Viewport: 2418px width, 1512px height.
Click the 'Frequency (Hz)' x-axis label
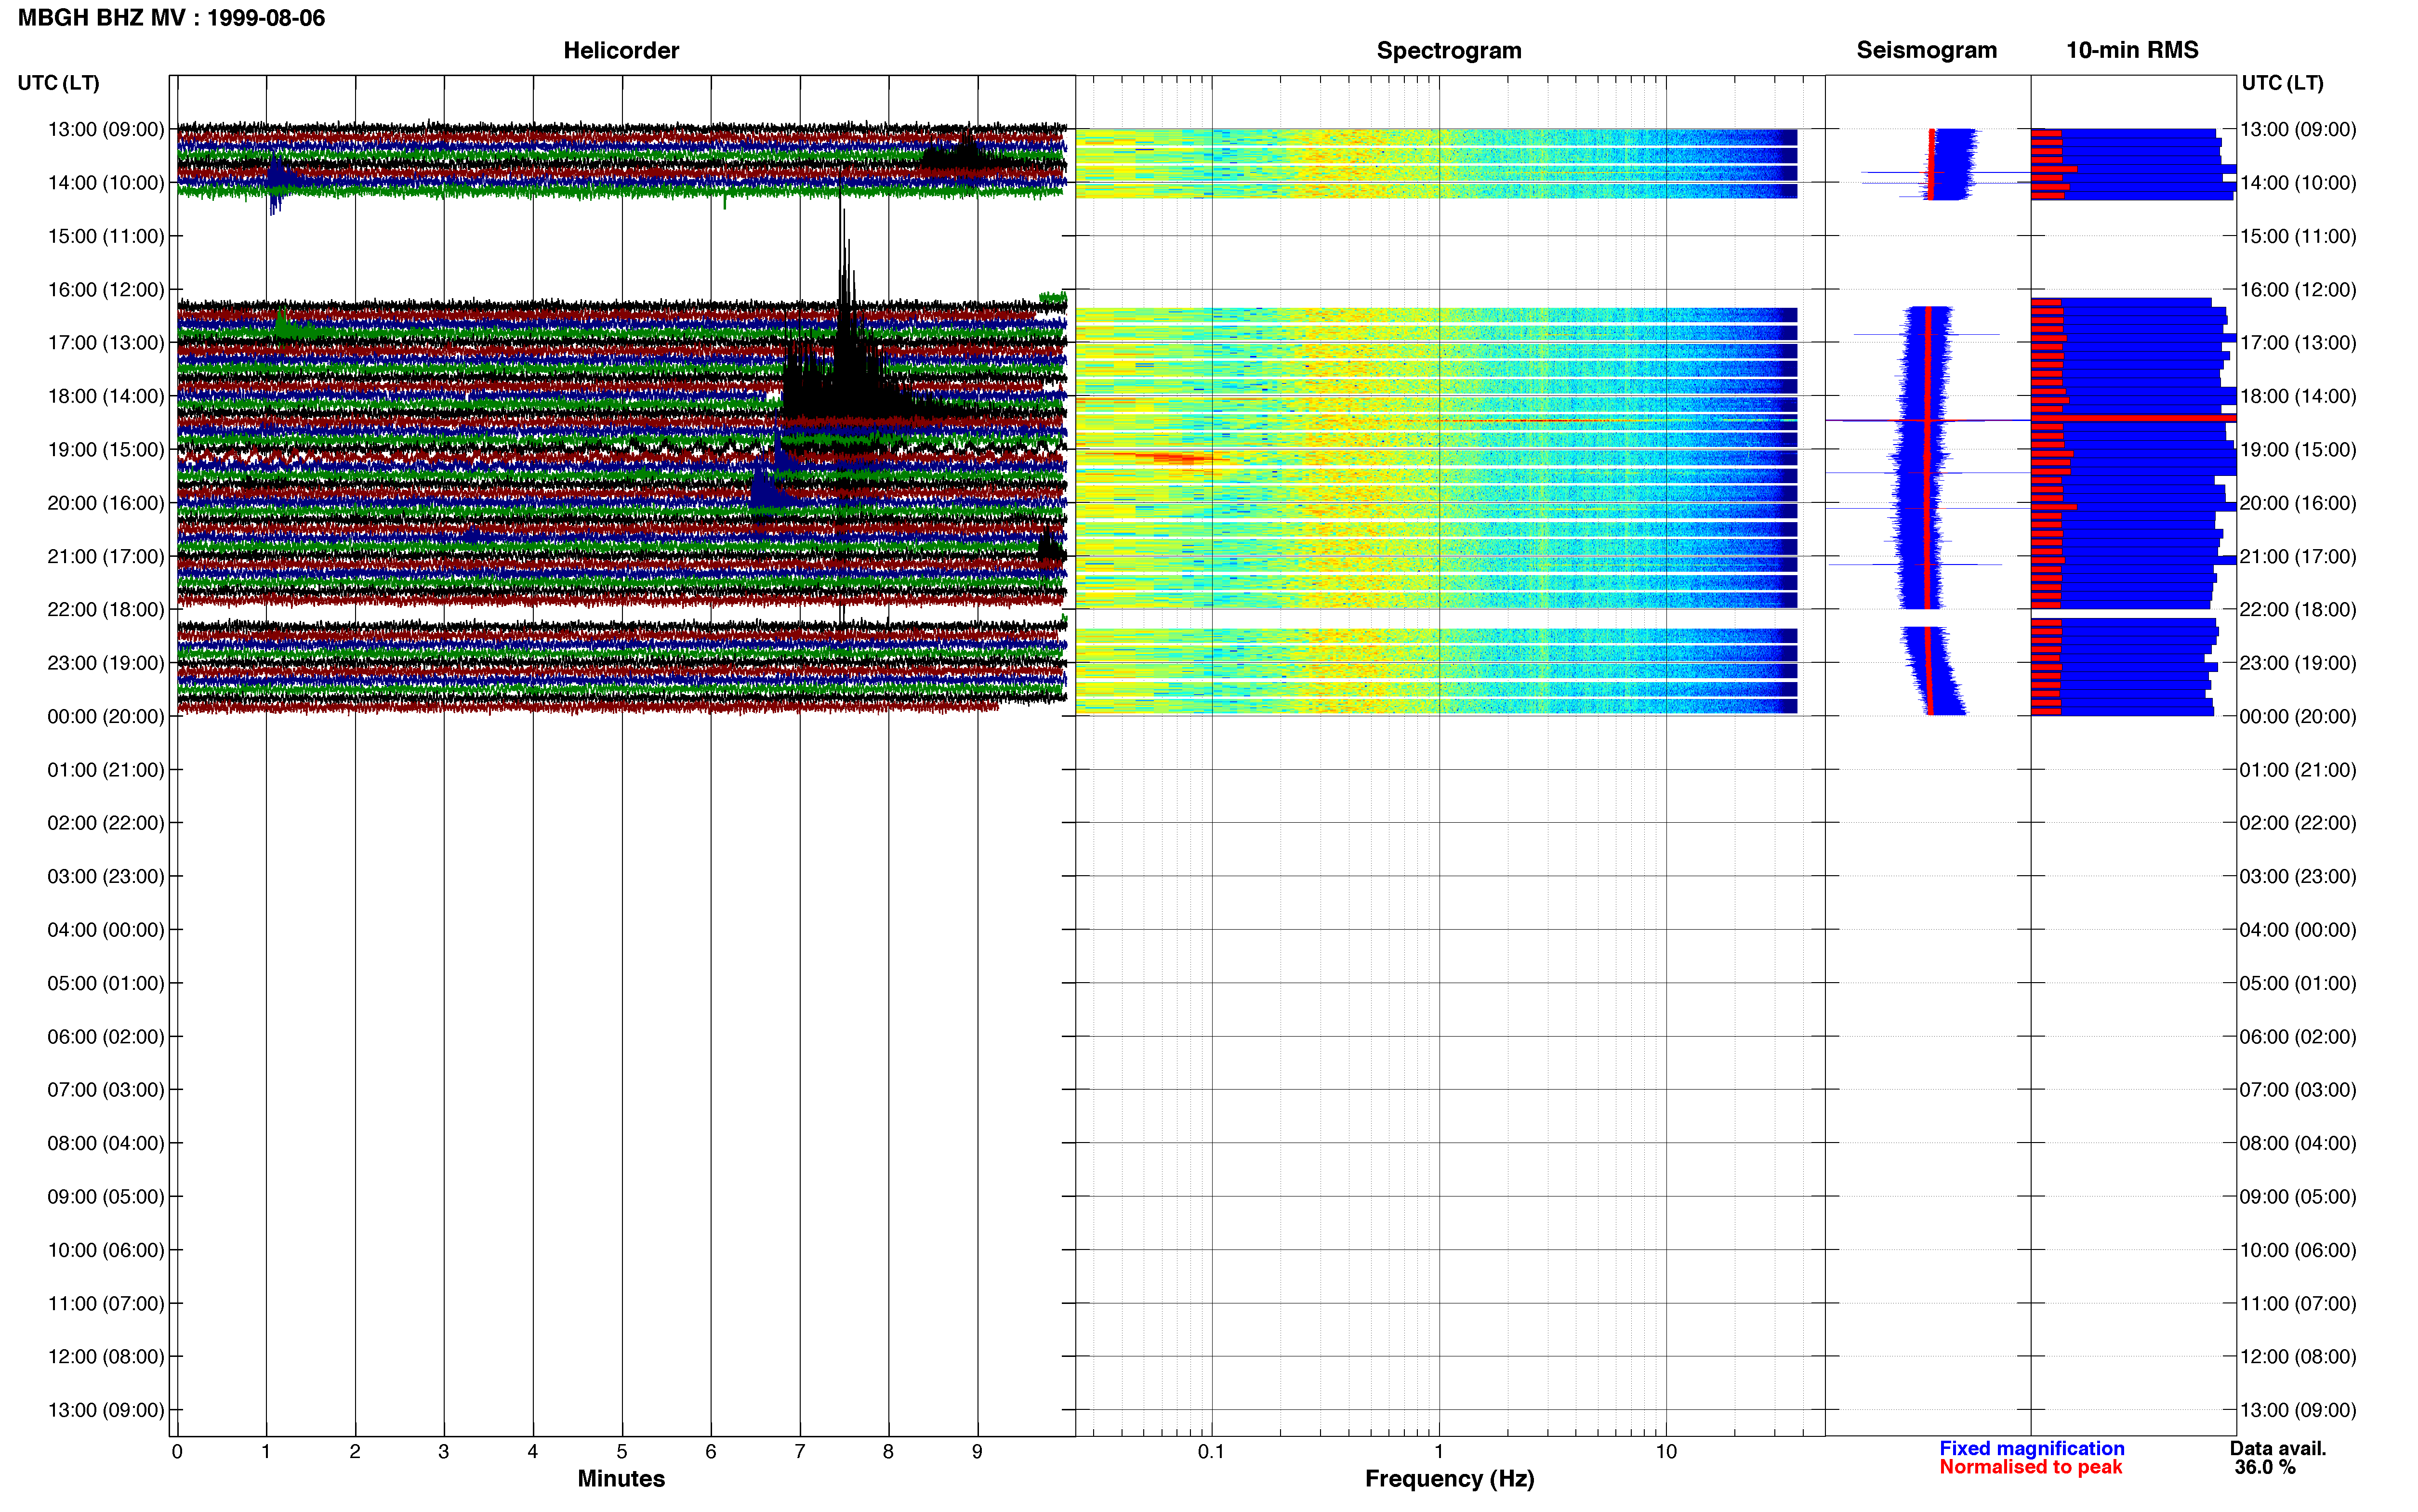1449,1479
